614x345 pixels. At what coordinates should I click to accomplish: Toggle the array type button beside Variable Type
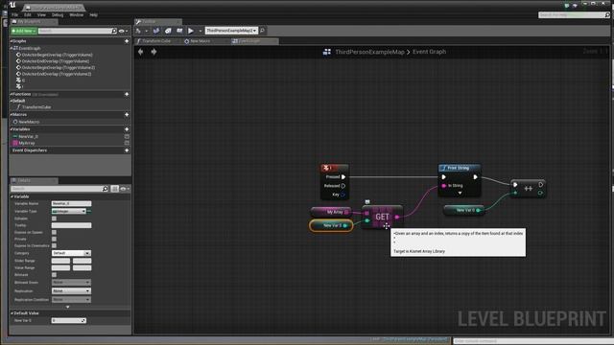89,211
